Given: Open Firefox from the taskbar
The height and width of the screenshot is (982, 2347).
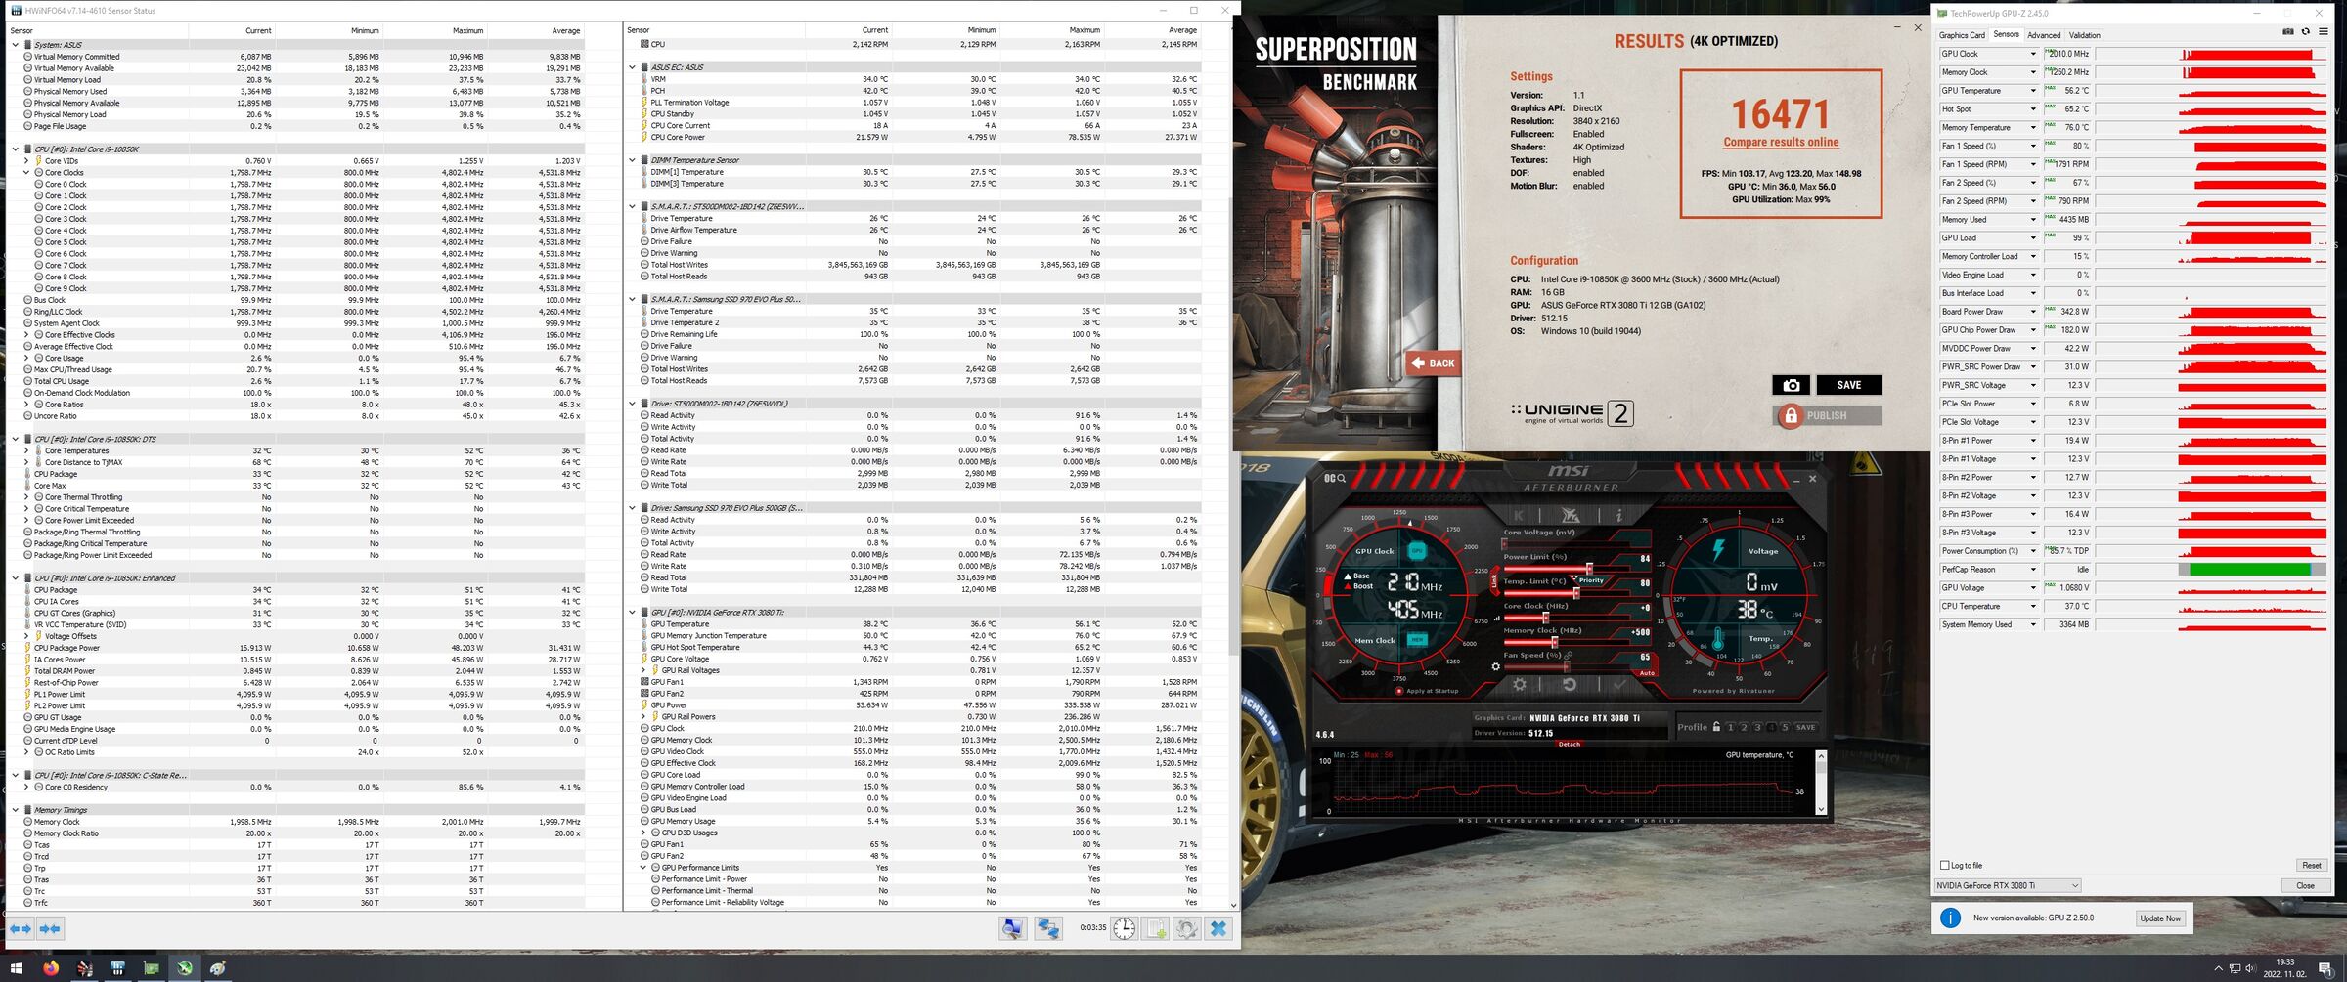Looking at the screenshot, I should click(x=51, y=968).
